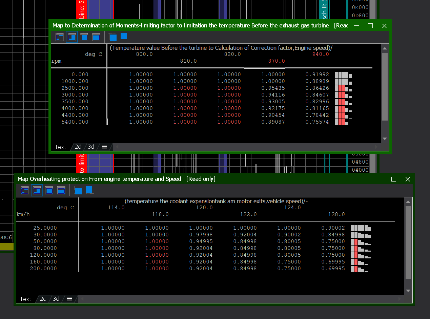
Task: Click the lines tab beside 3d in Moments-limiting map
Action: coord(104,147)
